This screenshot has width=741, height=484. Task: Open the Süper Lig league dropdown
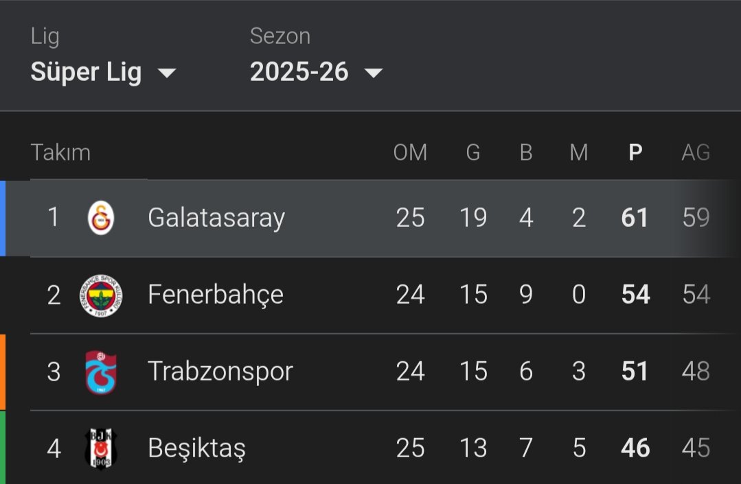[x=103, y=72]
